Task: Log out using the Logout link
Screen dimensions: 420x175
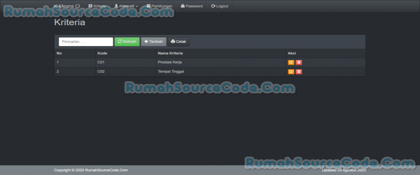Action: [x=220, y=6]
